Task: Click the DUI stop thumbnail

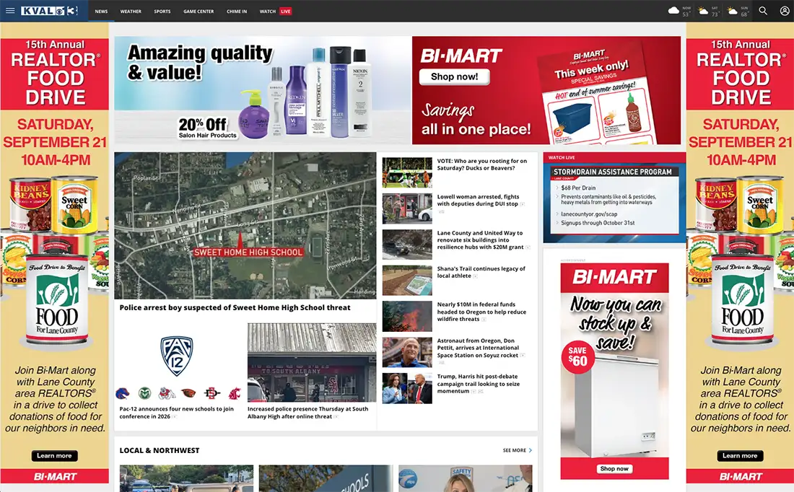Action: (407, 208)
